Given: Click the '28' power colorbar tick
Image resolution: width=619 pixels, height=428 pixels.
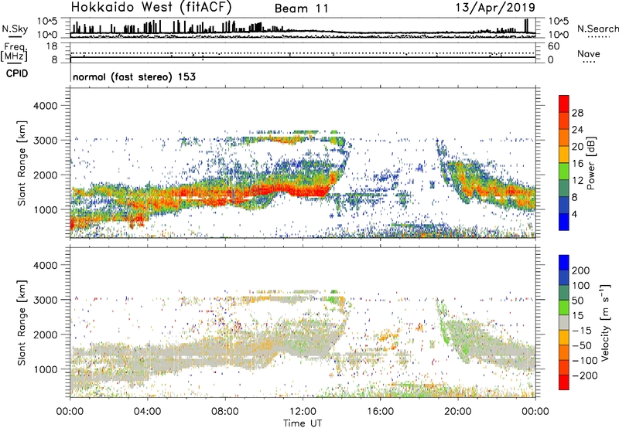Looking at the screenshot, I should click(577, 113).
